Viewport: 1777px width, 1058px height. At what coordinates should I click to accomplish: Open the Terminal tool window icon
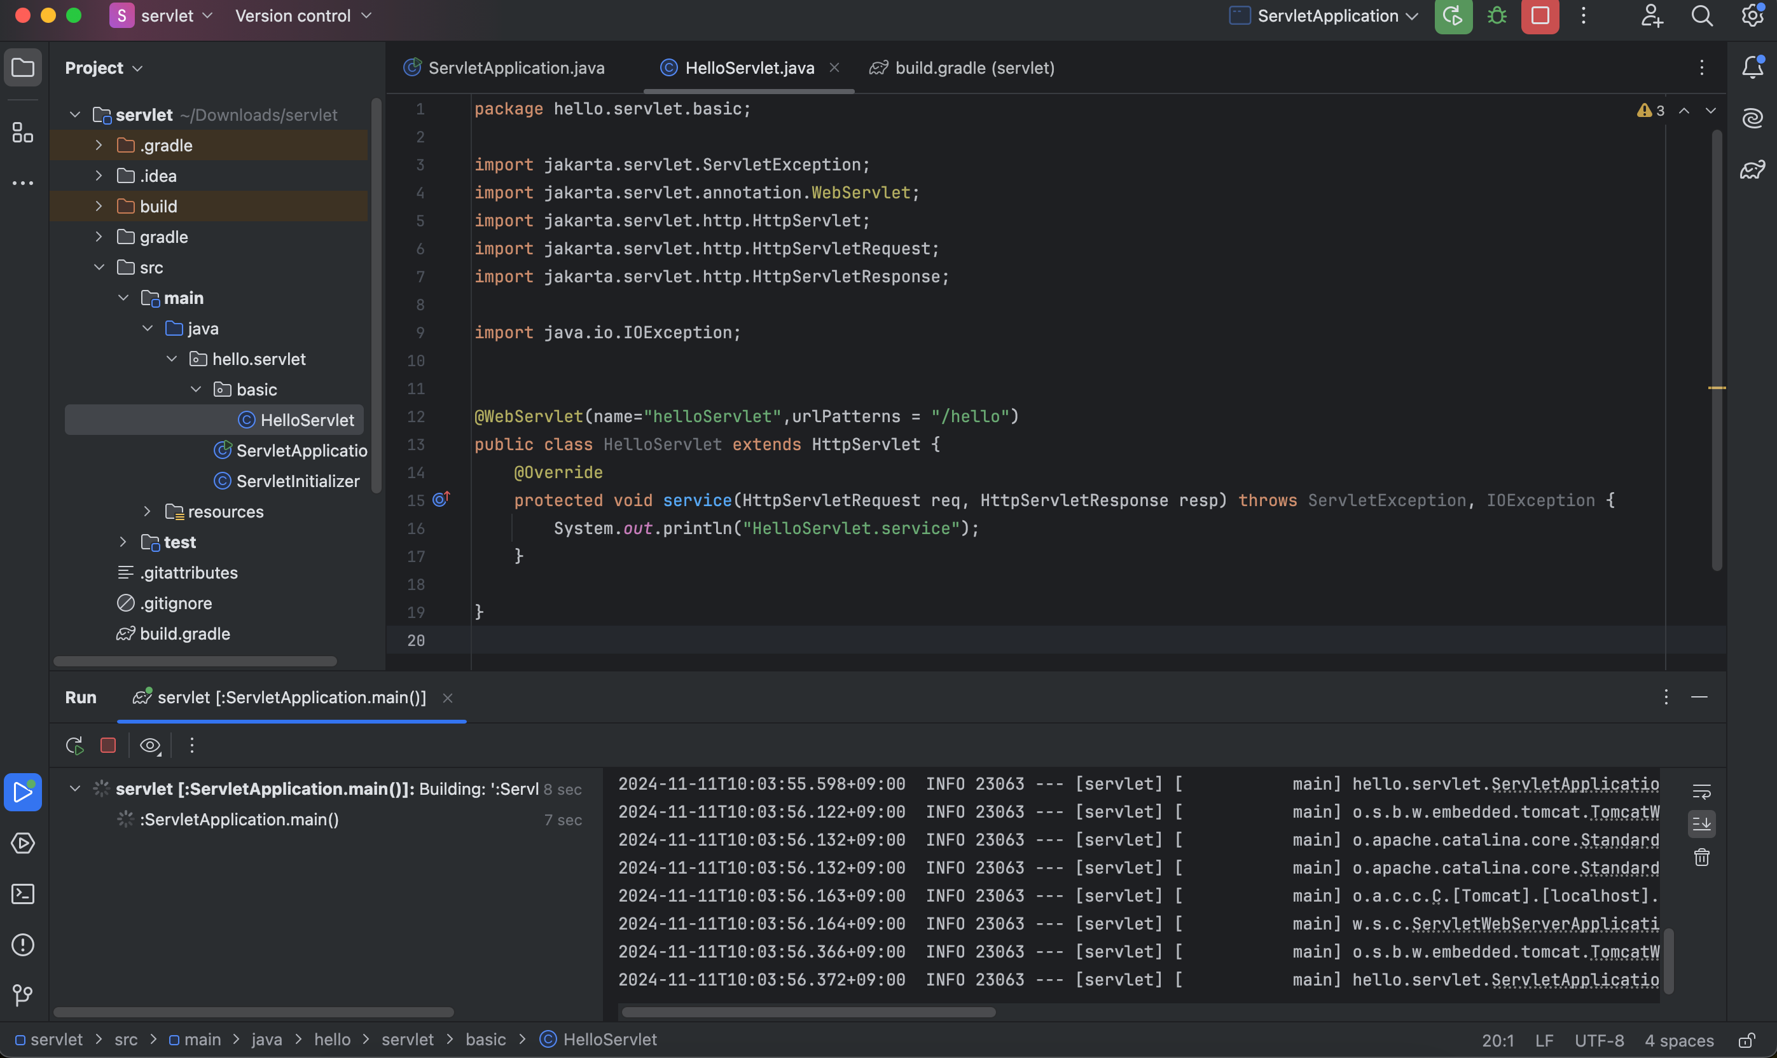23,894
